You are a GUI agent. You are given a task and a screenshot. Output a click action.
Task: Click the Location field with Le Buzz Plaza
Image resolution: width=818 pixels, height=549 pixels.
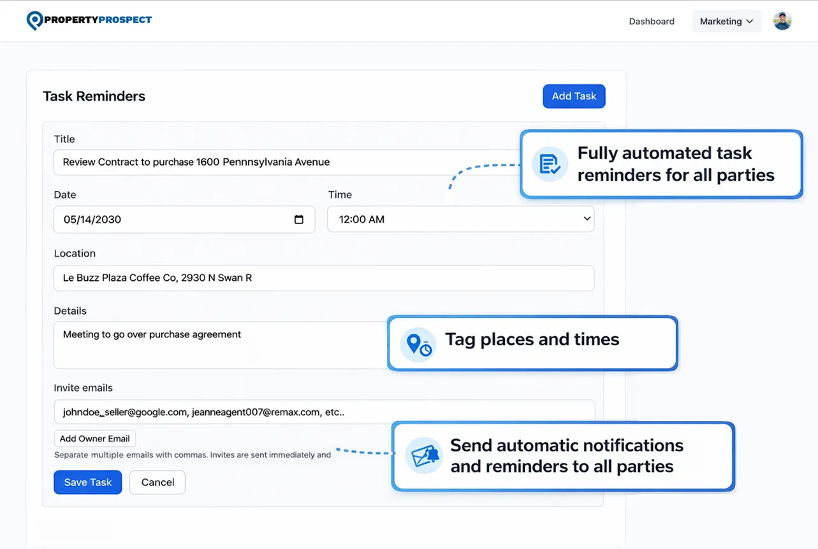pyautogui.click(x=255, y=278)
